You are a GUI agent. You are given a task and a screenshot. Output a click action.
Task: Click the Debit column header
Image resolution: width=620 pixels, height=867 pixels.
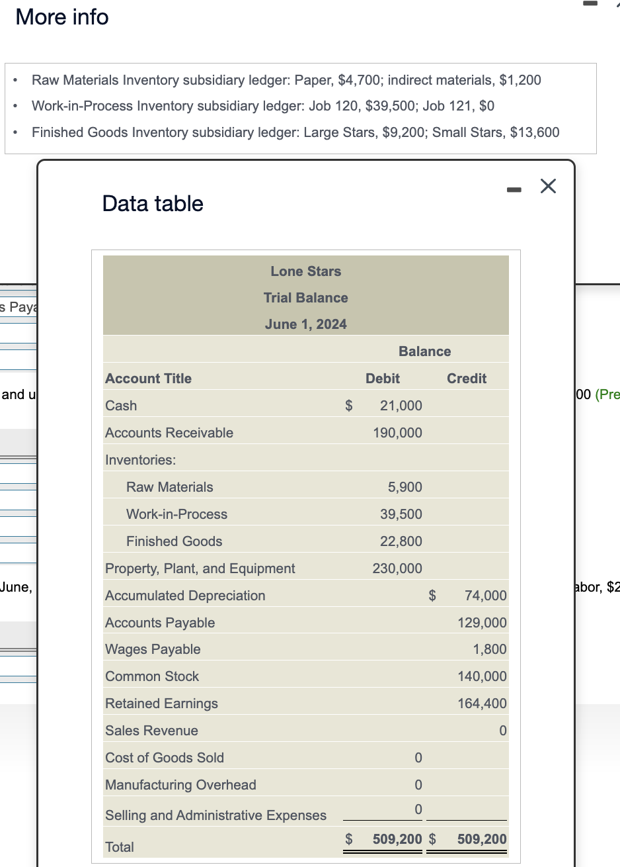(x=383, y=379)
